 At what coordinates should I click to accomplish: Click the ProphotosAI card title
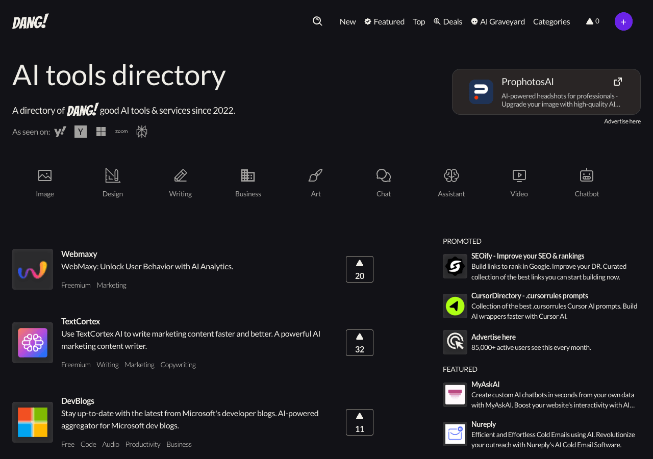pyautogui.click(x=528, y=82)
